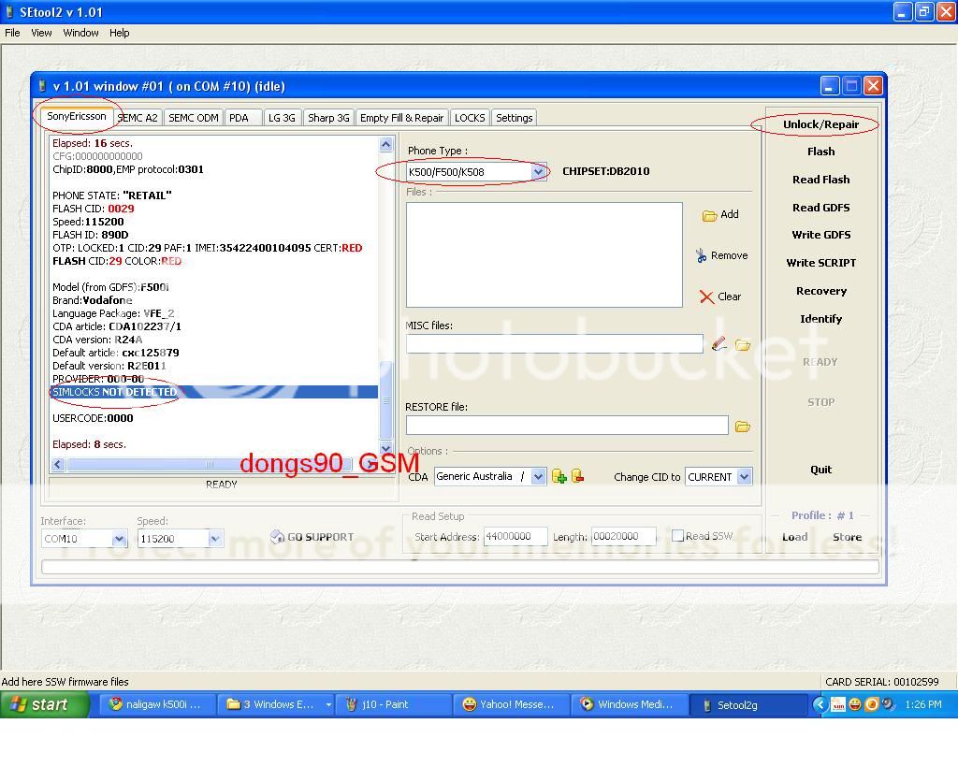This screenshot has width=958, height=767.
Task: Click the red X Clear icon
Action: click(x=706, y=297)
